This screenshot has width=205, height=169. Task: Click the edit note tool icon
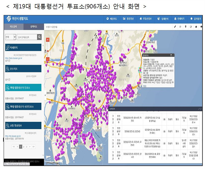(191, 27)
